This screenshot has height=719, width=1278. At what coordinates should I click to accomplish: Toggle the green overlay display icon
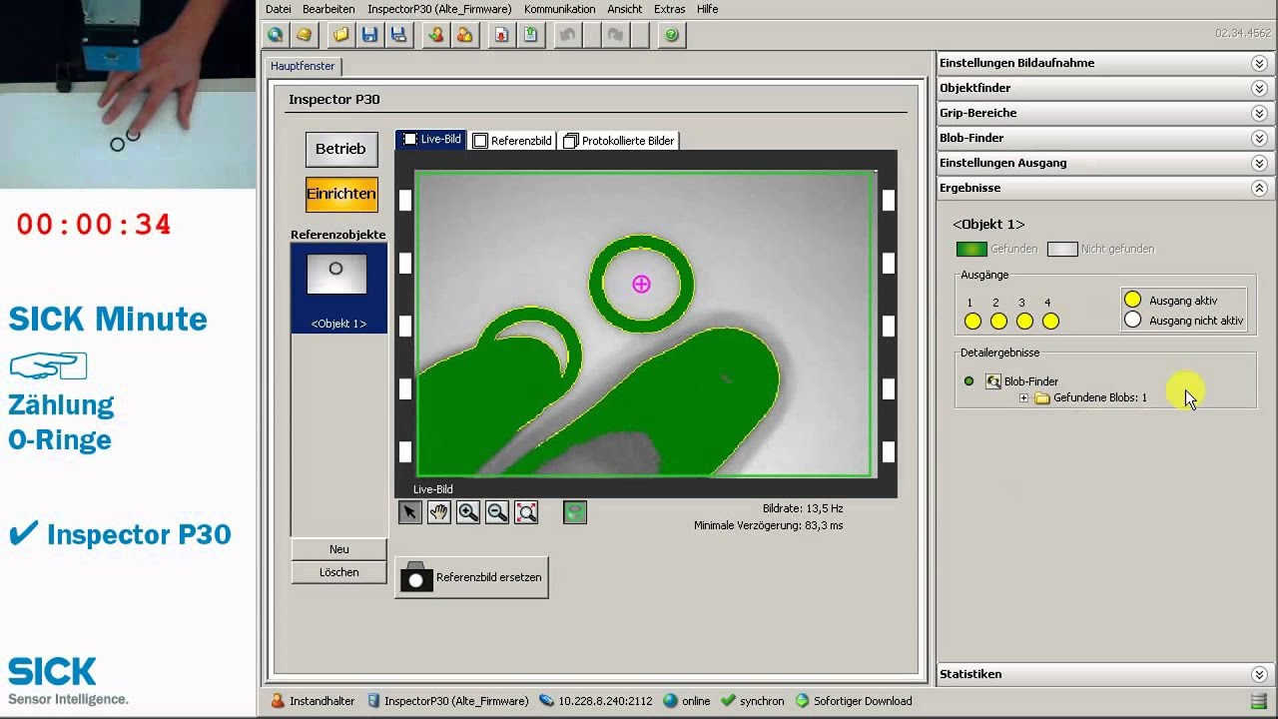tap(575, 512)
